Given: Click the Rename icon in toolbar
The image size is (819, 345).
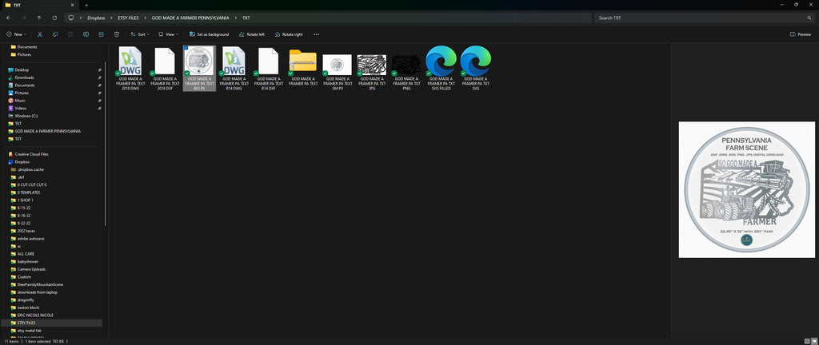Looking at the screenshot, I should click(x=86, y=34).
